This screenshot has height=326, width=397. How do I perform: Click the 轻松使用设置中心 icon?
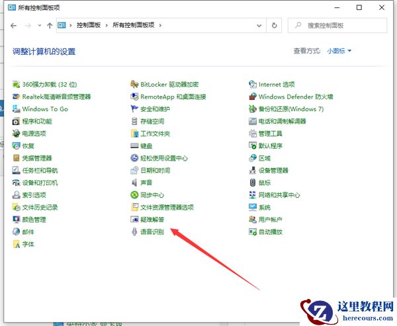(x=134, y=158)
